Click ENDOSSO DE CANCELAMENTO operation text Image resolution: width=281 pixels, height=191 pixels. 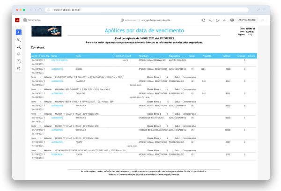point(153,130)
